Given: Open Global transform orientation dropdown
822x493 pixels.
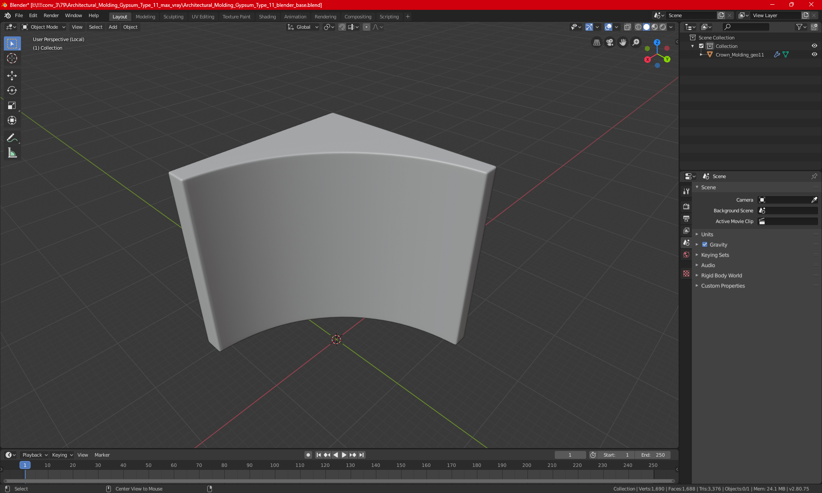Looking at the screenshot, I should 303,27.
